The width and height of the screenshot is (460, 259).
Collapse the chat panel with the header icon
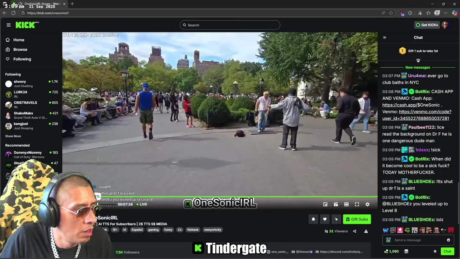[385, 37]
